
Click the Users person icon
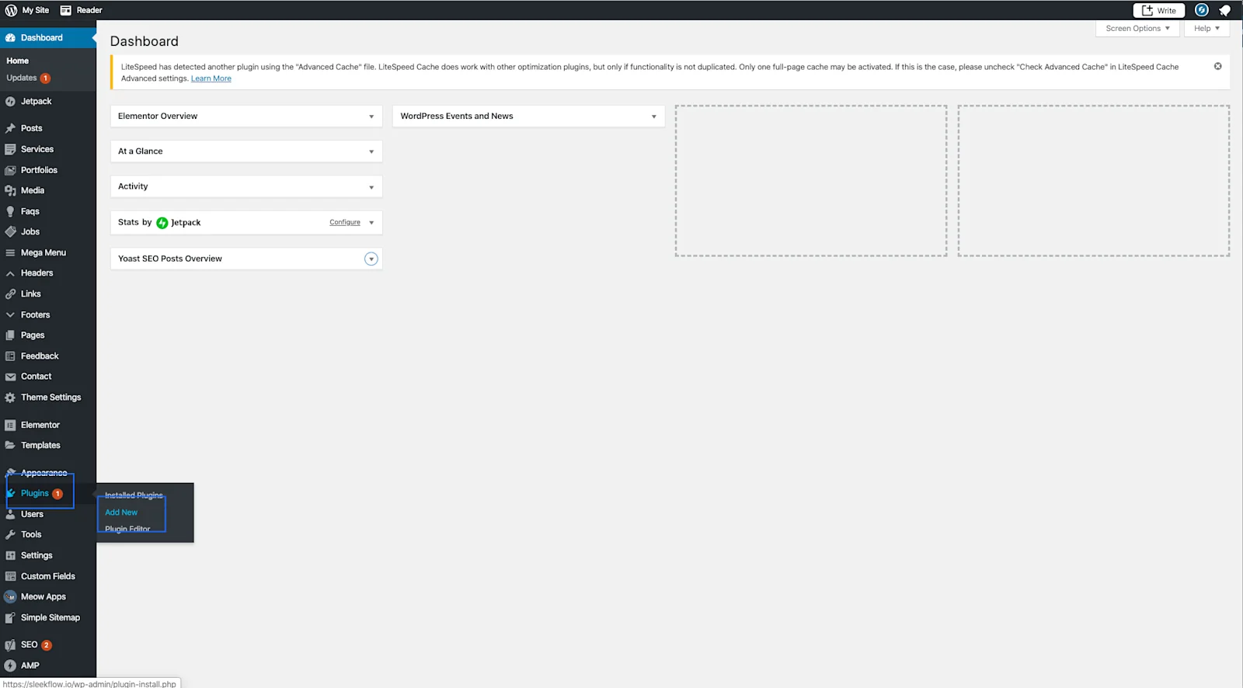coord(10,514)
